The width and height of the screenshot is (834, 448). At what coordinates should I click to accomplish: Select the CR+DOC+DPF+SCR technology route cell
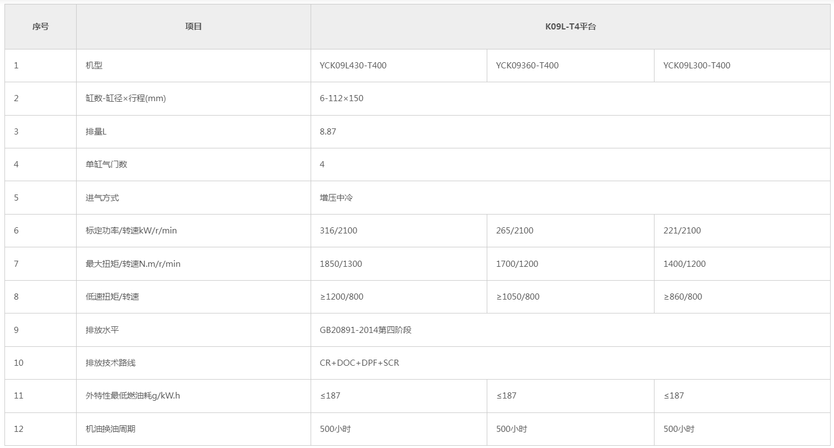[x=572, y=363]
